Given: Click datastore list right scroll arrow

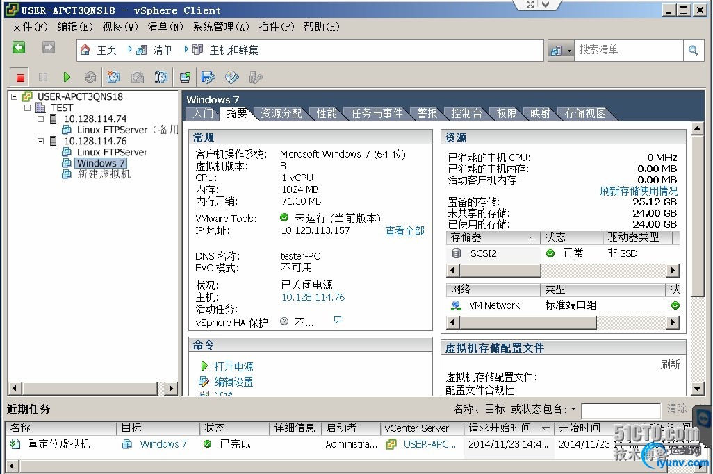Looking at the screenshot, I should click(x=673, y=271).
